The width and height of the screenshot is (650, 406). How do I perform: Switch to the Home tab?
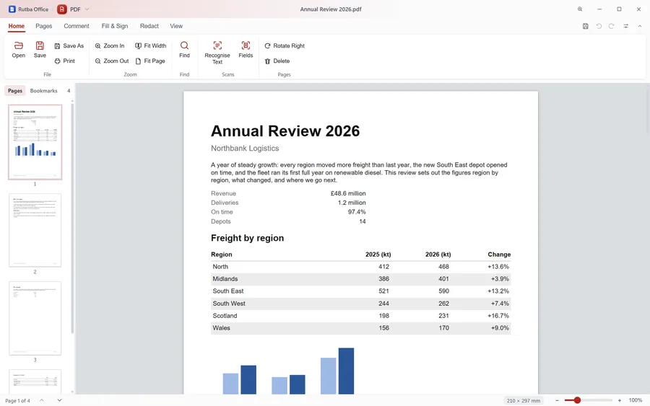pyautogui.click(x=17, y=26)
